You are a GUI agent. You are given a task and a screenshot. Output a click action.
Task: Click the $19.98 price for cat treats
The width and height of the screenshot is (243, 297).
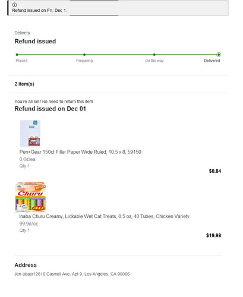(213, 235)
